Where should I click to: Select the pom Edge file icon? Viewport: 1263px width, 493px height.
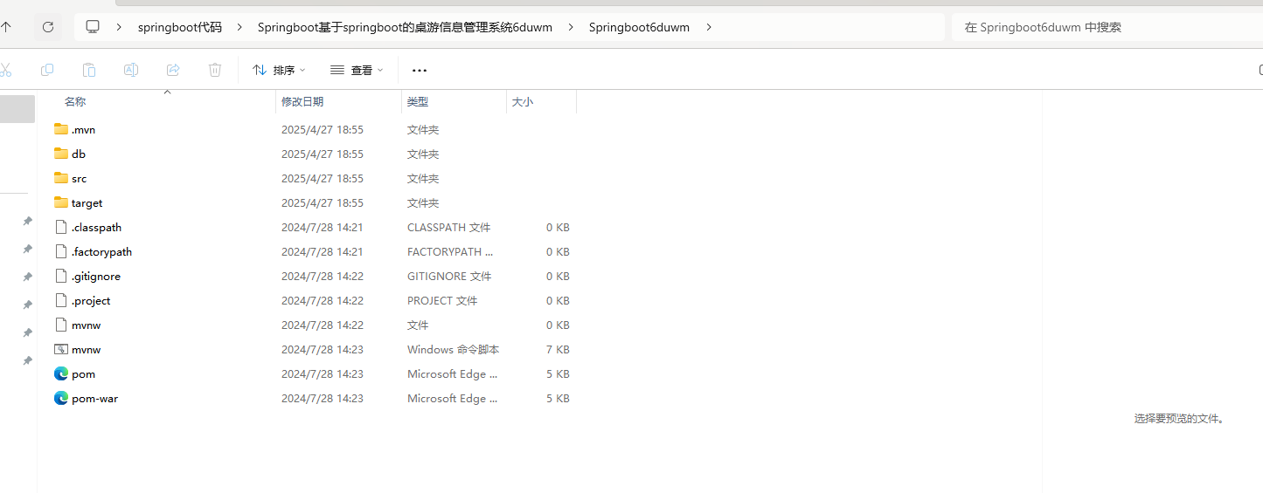[x=61, y=373]
